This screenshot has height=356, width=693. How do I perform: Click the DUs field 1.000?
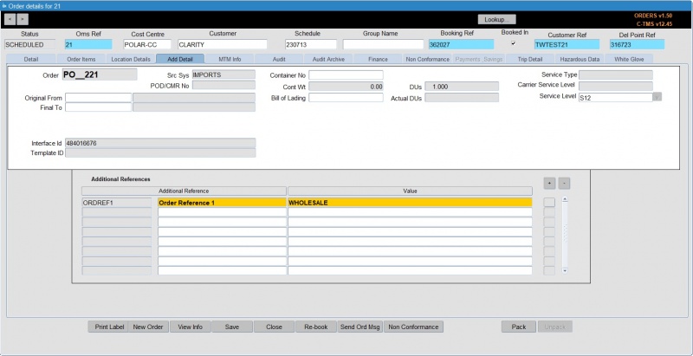(462, 87)
